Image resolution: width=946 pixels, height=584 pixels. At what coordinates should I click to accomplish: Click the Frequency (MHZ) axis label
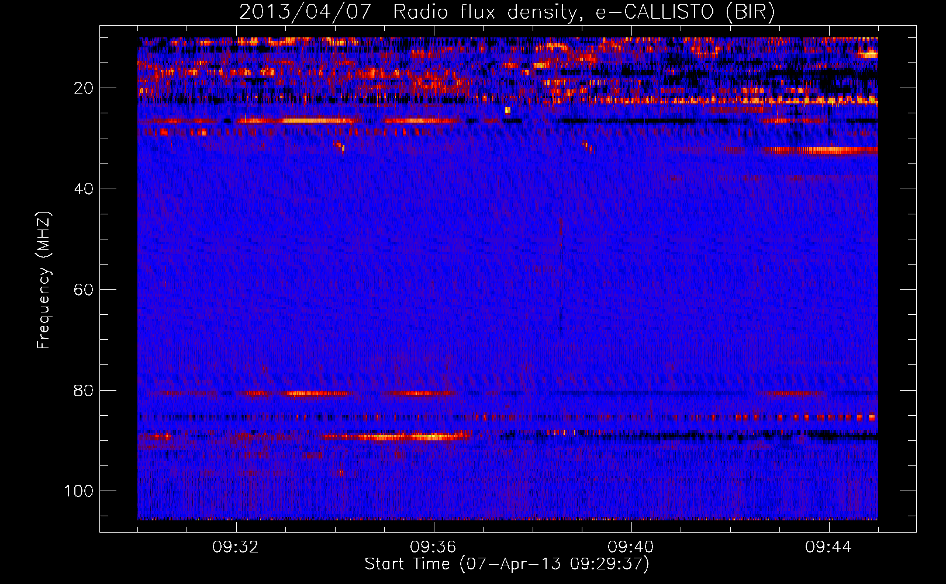(x=44, y=280)
